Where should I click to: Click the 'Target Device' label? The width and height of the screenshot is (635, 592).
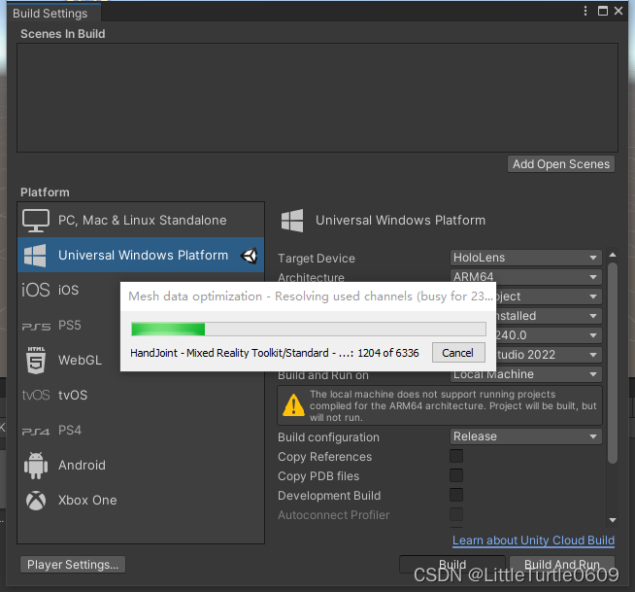coord(317,259)
